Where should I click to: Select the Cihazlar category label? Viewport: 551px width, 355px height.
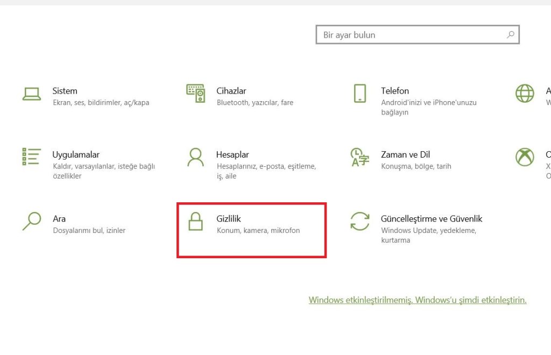(x=231, y=91)
